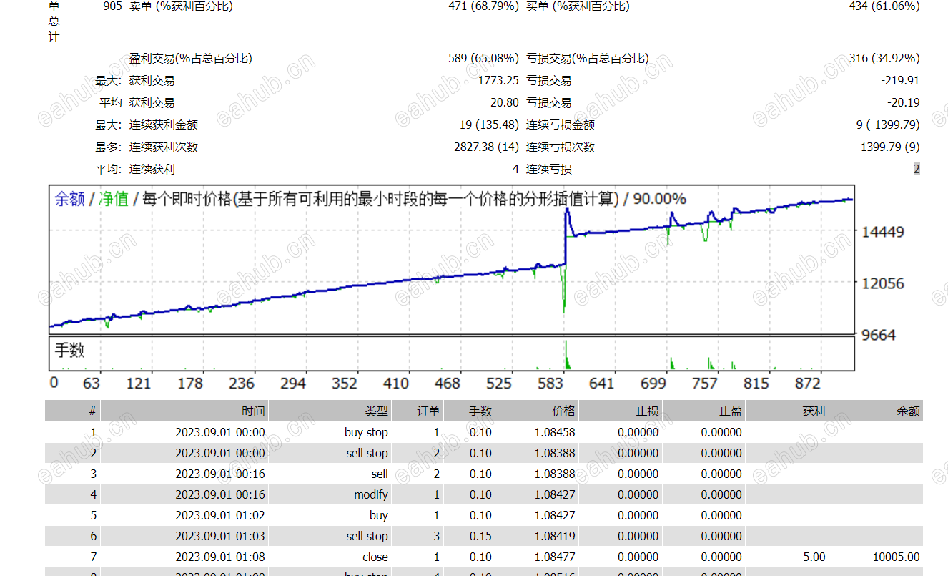This screenshot has width=948, height=576.
Task: Select the price 1.08458 in row 1
Action: click(555, 432)
